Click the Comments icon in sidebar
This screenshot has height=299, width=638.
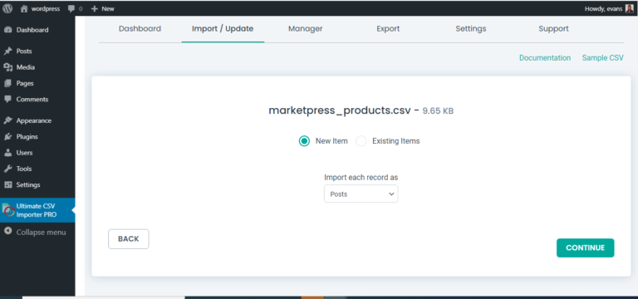pyautogui.click(x=7, y=99)
